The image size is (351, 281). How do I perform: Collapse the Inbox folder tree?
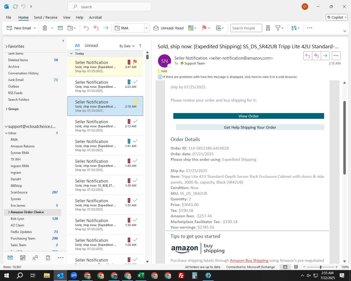point(6,133)
